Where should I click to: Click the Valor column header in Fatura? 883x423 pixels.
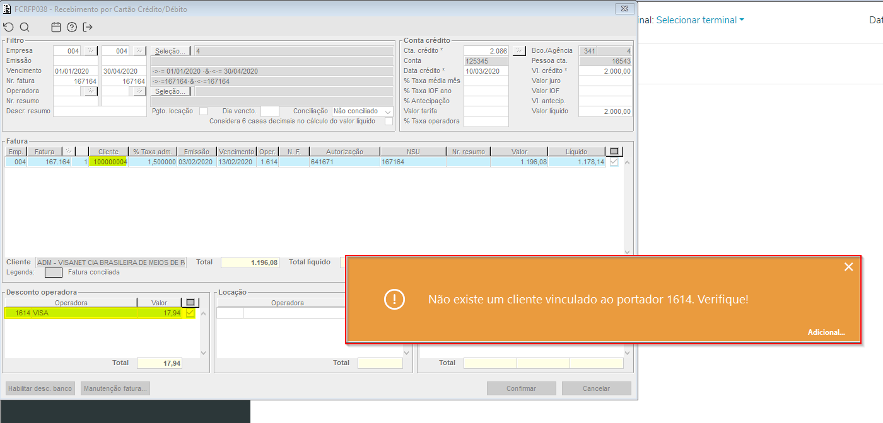[x=519, y=152]
